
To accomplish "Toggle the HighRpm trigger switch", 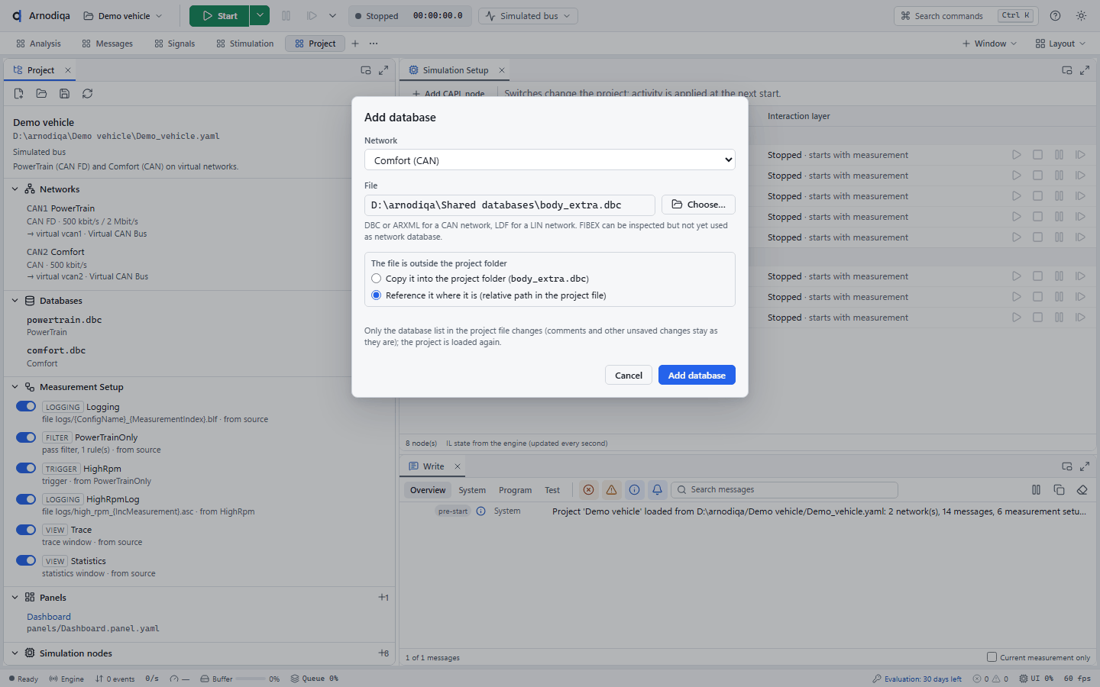I will [x=26, y=469].
